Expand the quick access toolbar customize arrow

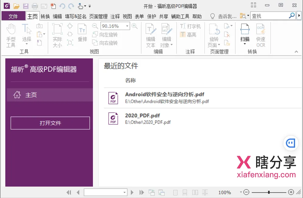[90, 6]
